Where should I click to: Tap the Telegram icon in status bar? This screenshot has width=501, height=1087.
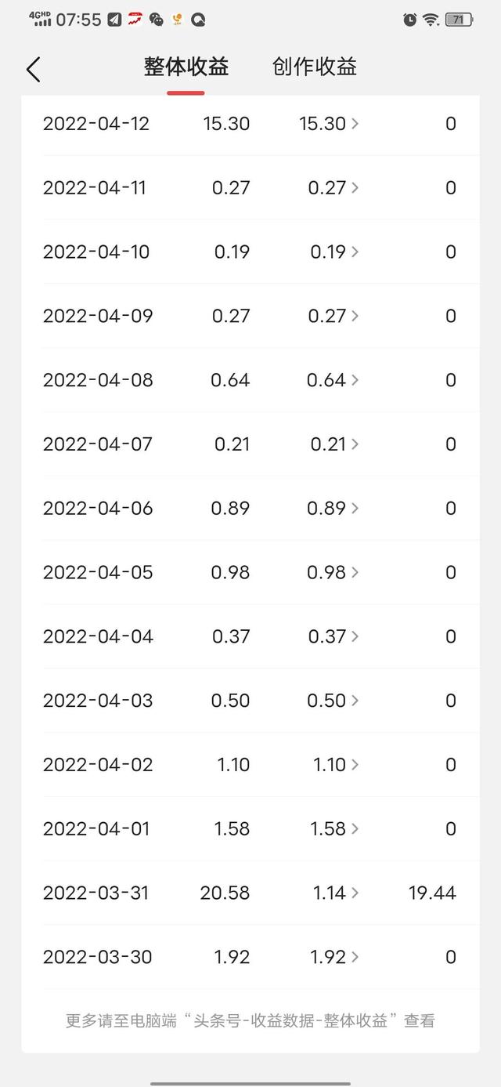tap(114, 20)
